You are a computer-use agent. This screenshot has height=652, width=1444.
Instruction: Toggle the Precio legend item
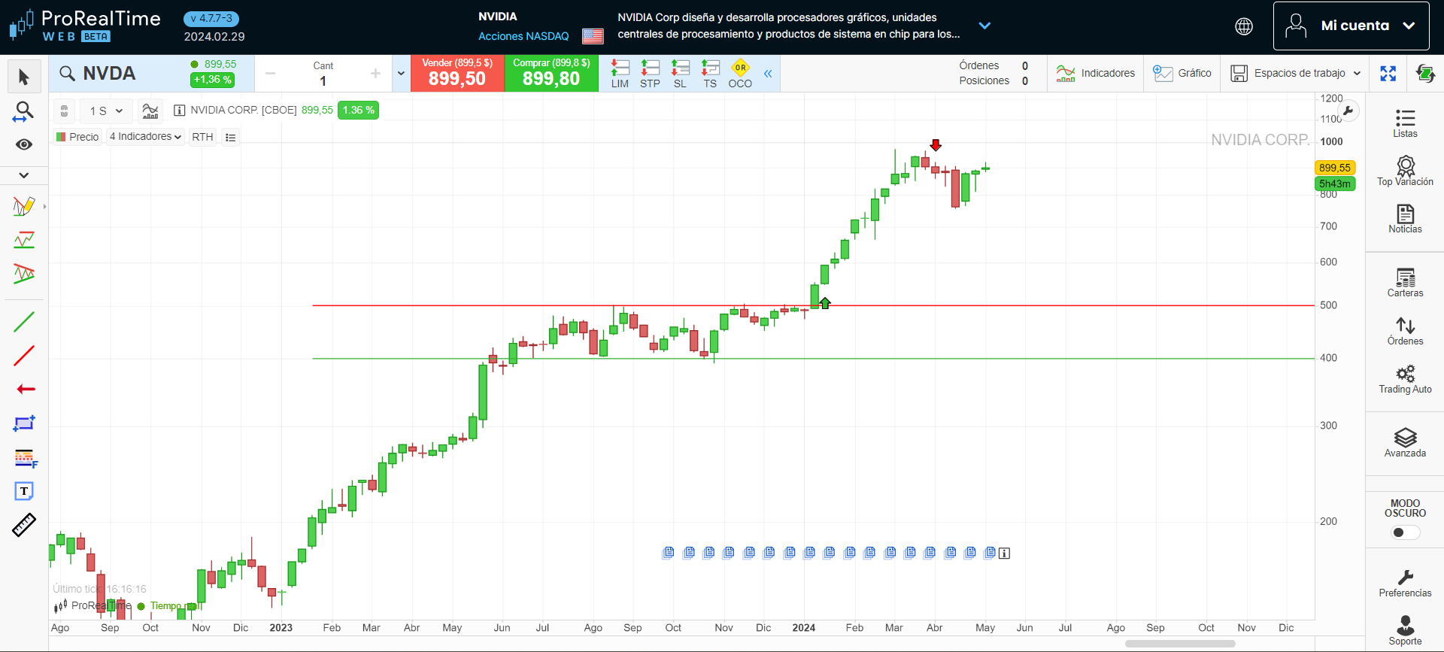pyautogui.click(x=77, y=137)
